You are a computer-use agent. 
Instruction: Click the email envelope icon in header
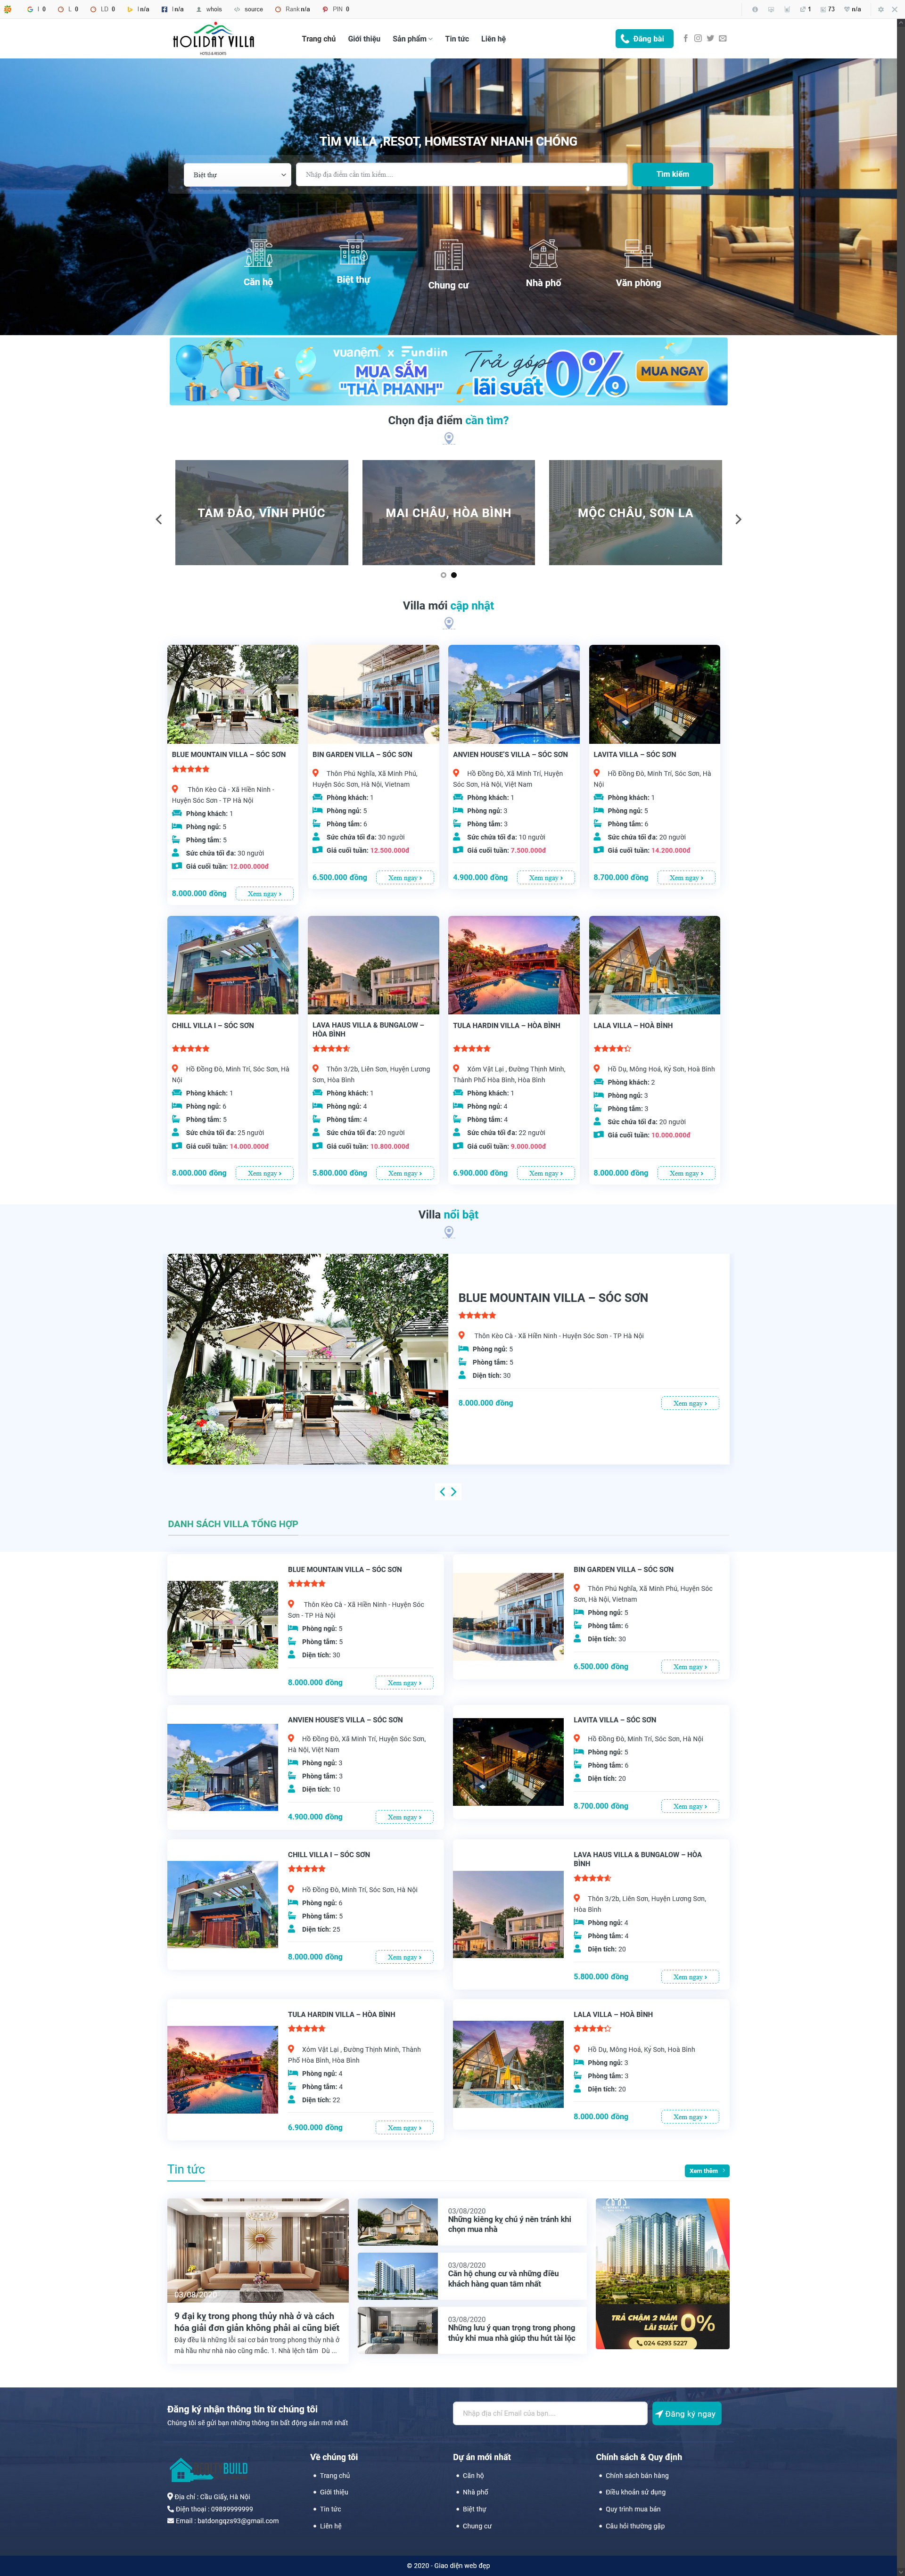click(723, 39)
